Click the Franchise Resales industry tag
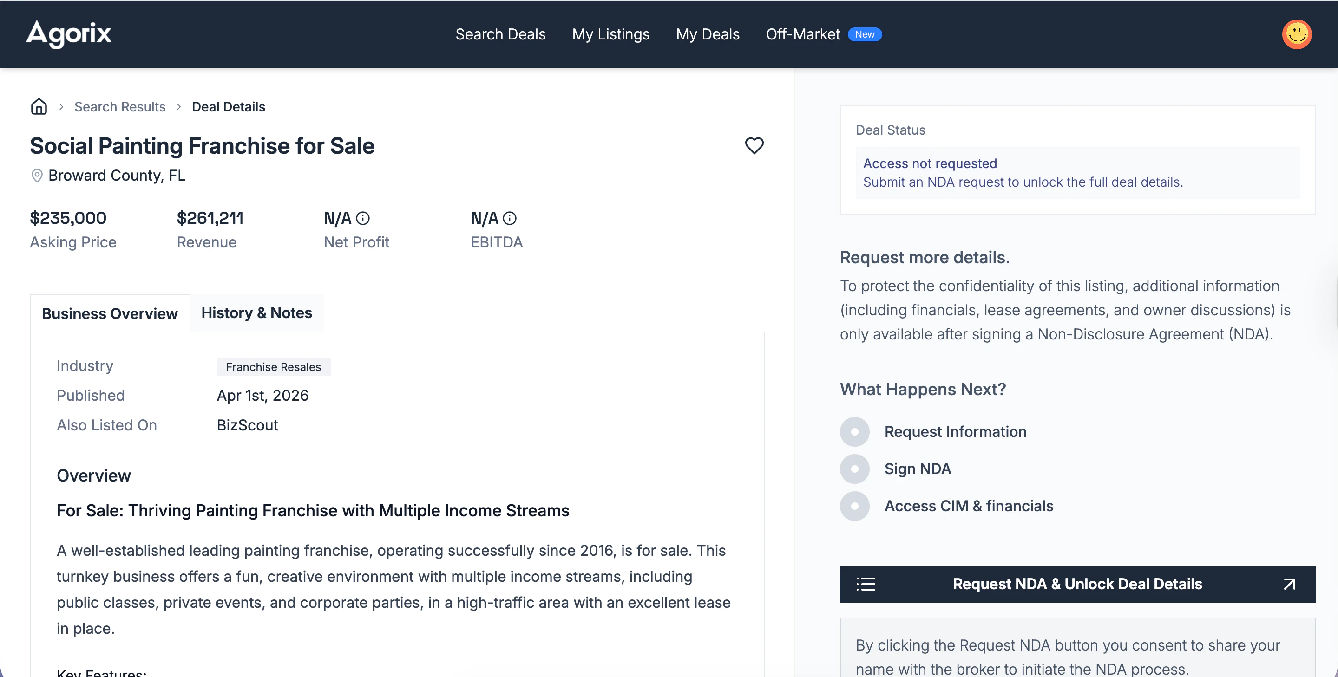This screenshot has width=1338, height=677. [273, 366]
